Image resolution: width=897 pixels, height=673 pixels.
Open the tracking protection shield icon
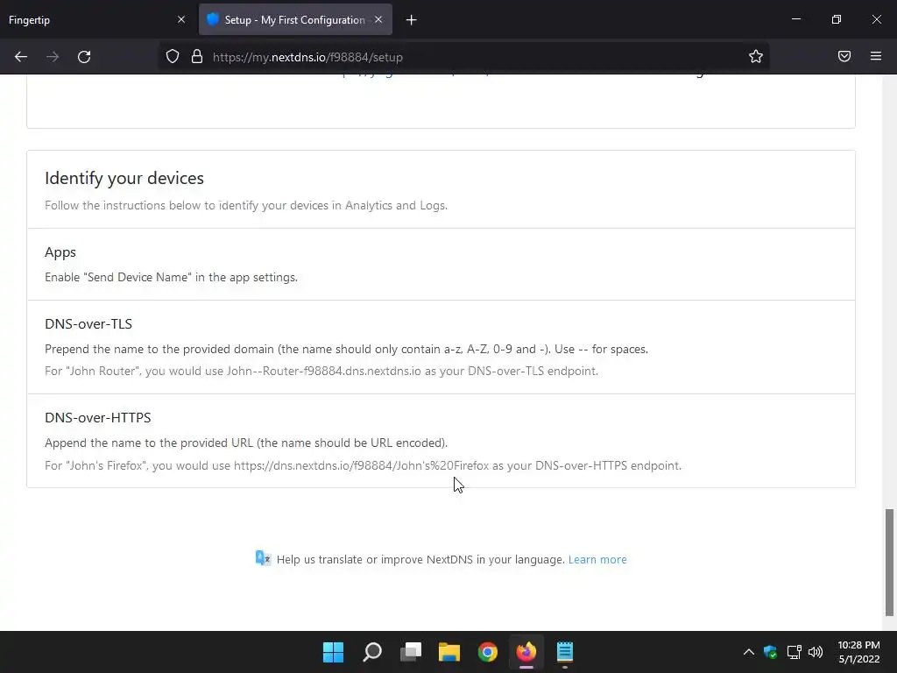[173, 57]
